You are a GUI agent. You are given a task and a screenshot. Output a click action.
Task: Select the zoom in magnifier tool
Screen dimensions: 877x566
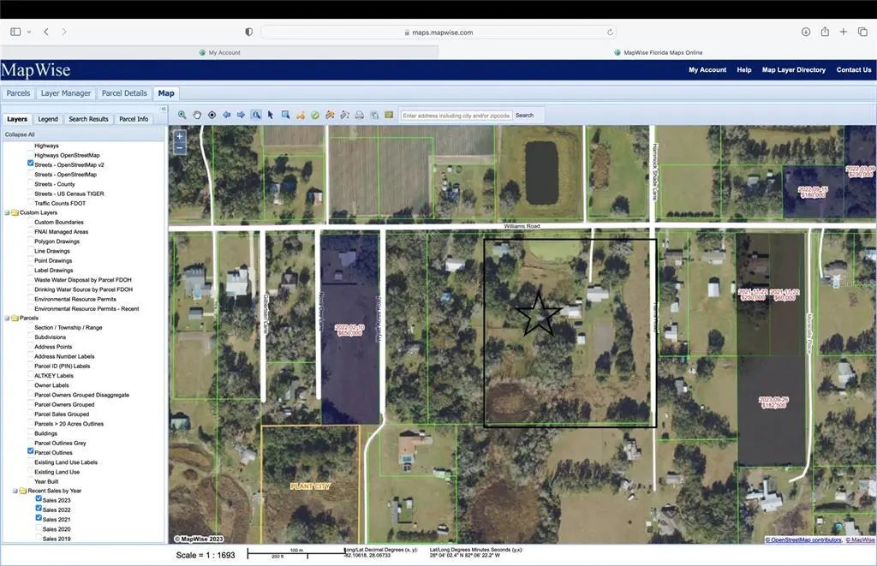[182, 115]
